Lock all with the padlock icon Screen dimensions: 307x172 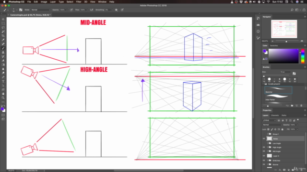pyautogui.click(x=283, y=129)
